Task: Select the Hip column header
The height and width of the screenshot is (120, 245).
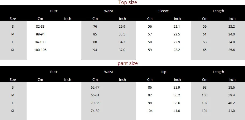Action: tap(163, 72)
